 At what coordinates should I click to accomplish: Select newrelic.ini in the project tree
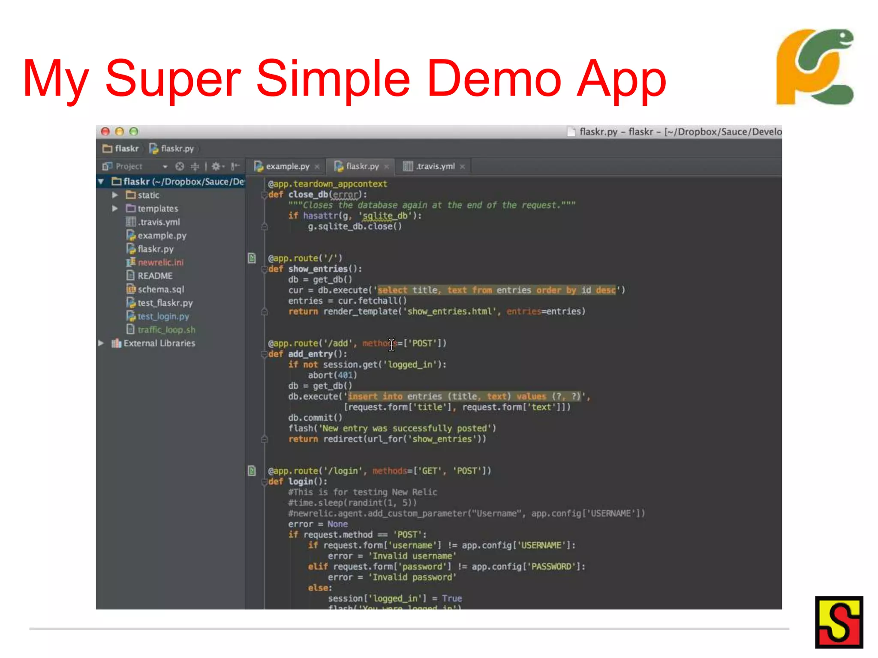pyautogui.click(x=154, y=262)
